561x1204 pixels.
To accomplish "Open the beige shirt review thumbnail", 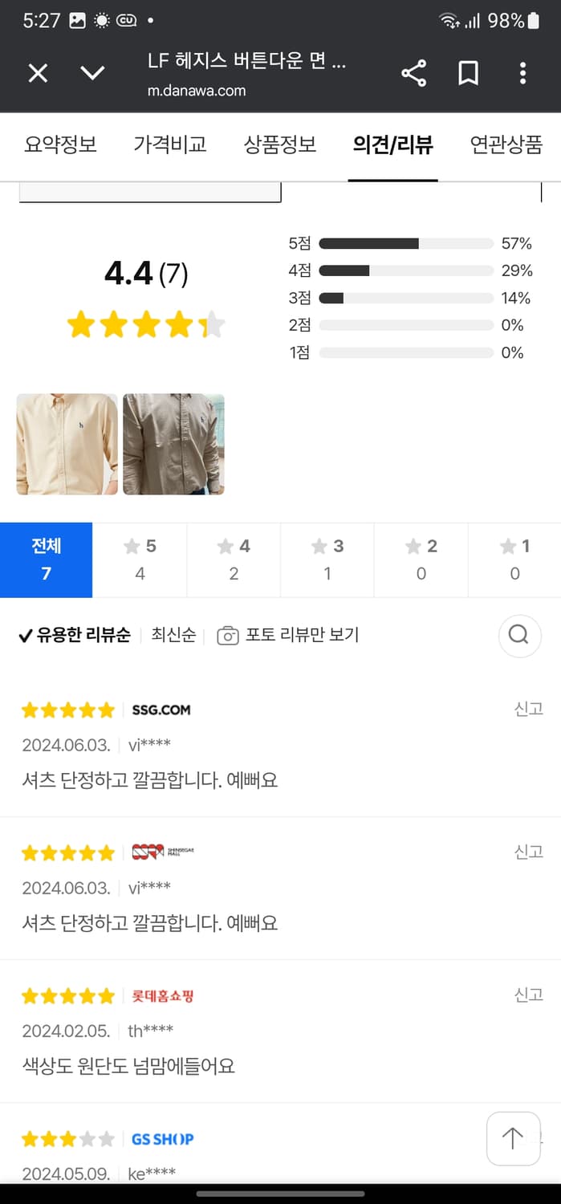I will 67,444.
